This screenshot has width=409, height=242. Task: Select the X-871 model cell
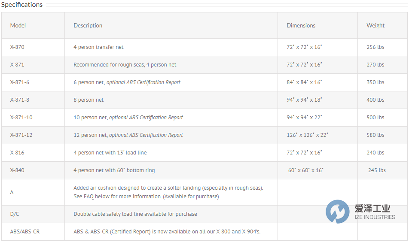[x=17, y=65]
